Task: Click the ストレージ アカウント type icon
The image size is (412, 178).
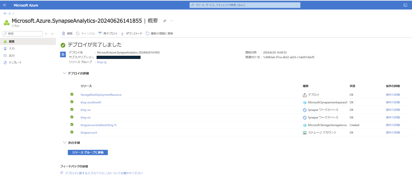Action: pyautogui.click(x=305, y=133)
